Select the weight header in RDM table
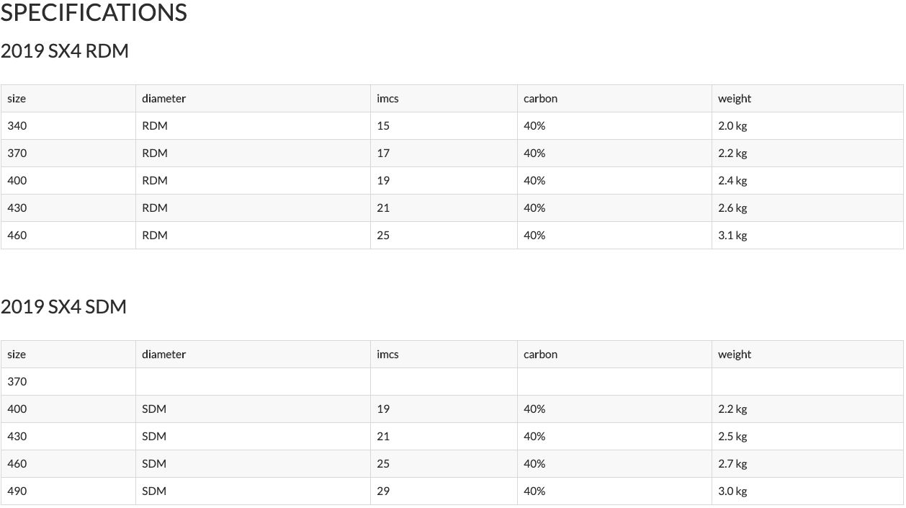Screen dimensions: 906x508 pos(734,99)
